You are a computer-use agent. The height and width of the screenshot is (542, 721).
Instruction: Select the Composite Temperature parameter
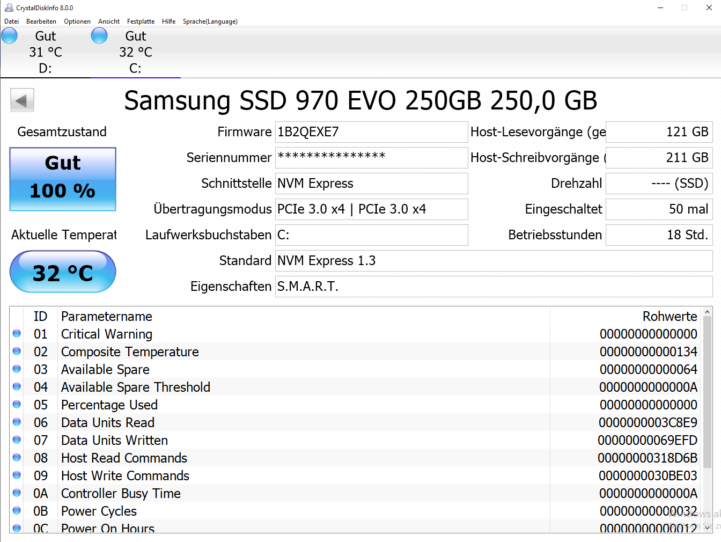[130, 351]
